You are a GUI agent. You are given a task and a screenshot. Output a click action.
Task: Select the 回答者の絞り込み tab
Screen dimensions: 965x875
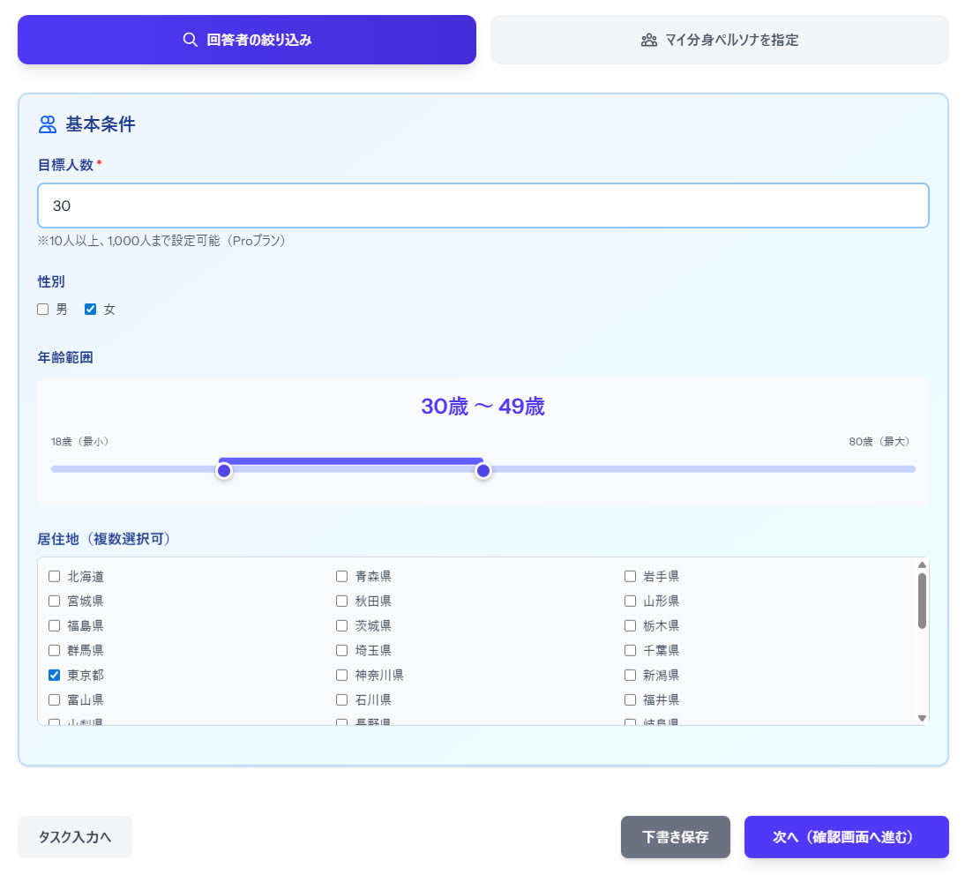pyautogui.click(x=247, y=39)
